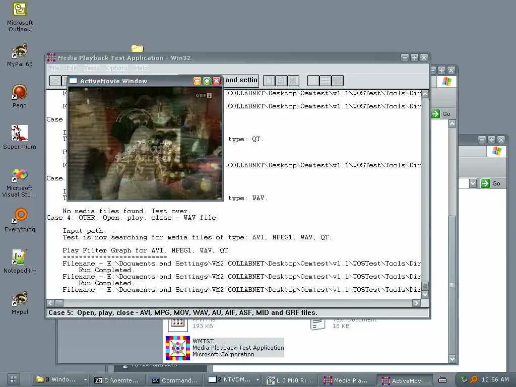Open the on-screen keyboard tray icon
The height and width of the screenshot is (387, 516).
442,380
